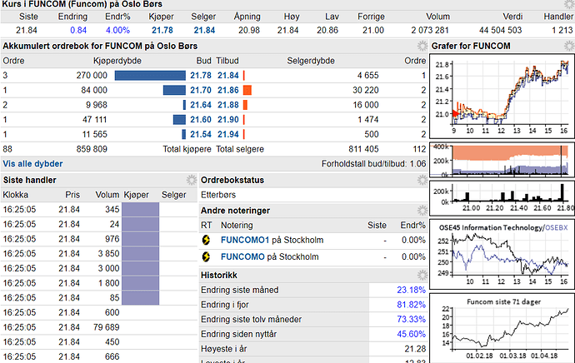Click Verdi value 44 504 503
The height and width of the screenshot is (363, 575).
tap(500, 31)
